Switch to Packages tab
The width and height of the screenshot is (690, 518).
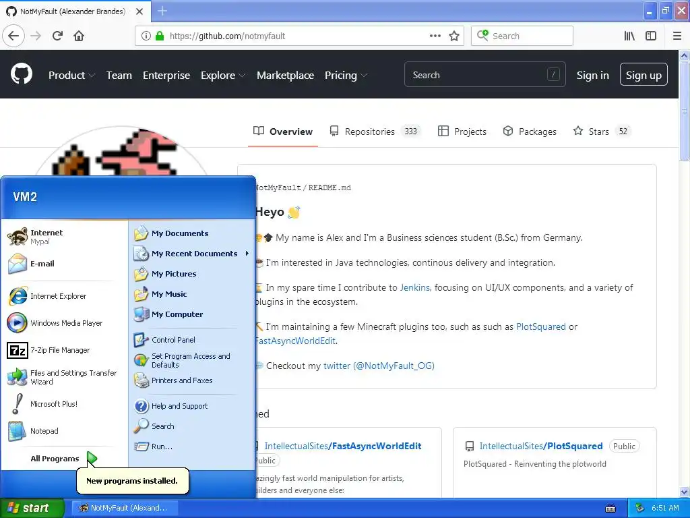(x=530, y=132)
